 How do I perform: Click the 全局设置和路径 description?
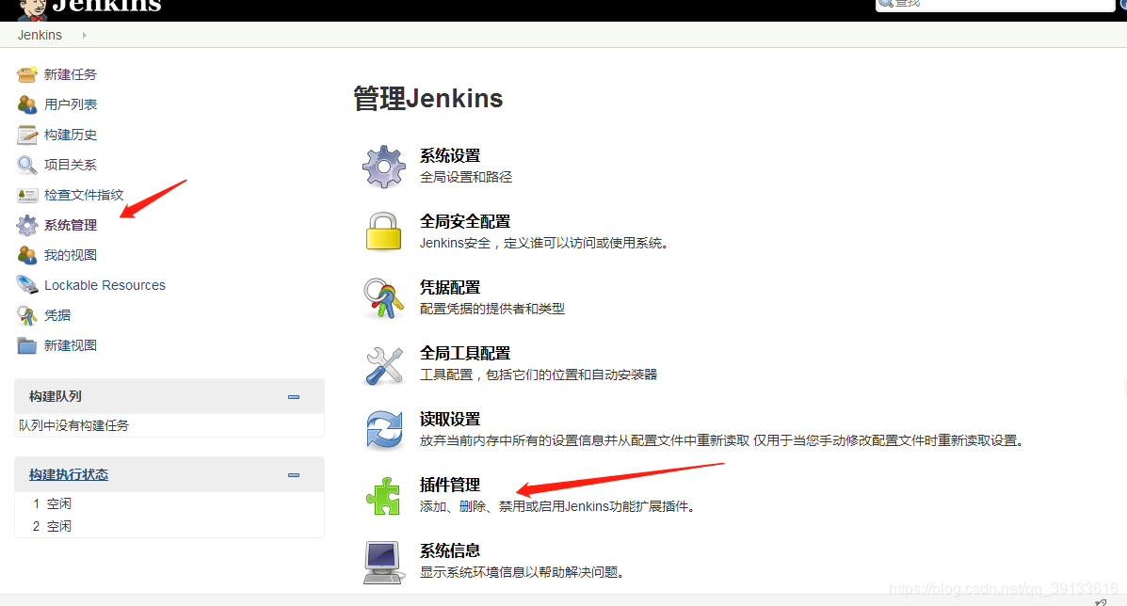point(466,177)
